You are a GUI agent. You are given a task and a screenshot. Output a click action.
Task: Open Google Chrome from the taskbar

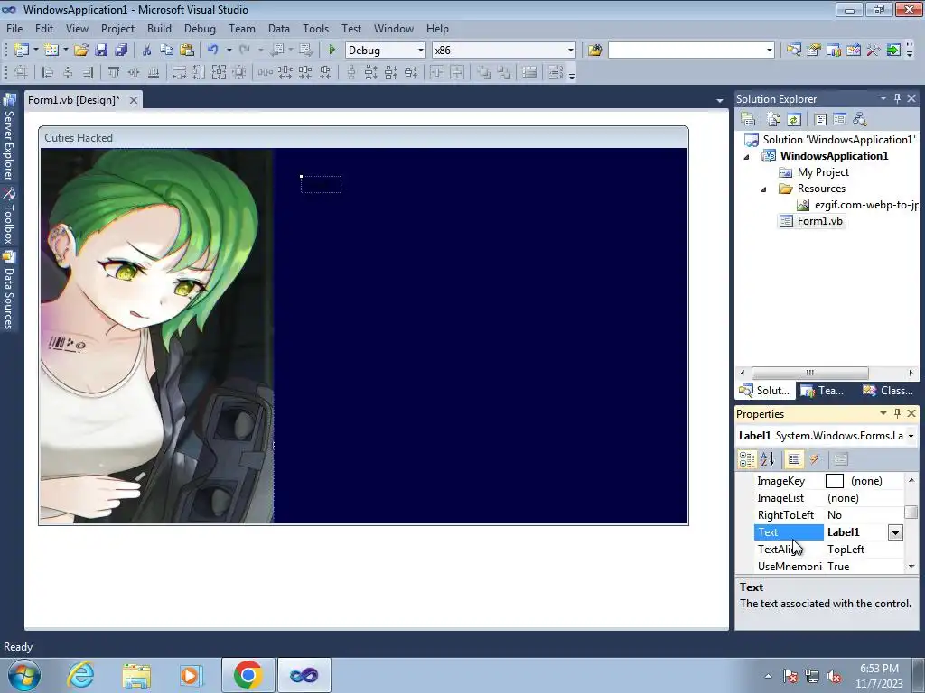click(x=248, y=675)
